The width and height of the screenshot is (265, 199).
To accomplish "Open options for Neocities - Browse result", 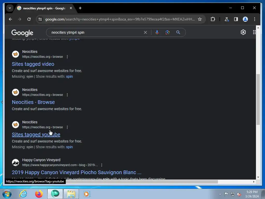I will 67,95.
